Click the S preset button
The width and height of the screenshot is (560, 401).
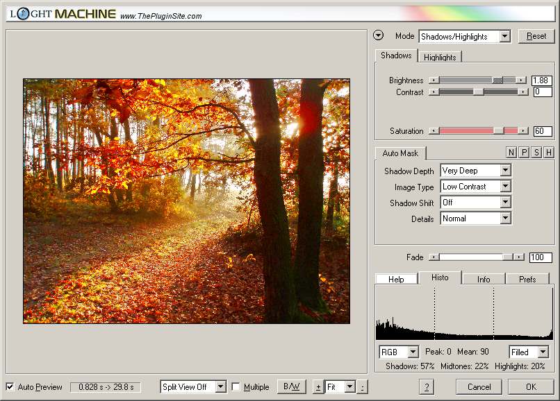point(536,153)
